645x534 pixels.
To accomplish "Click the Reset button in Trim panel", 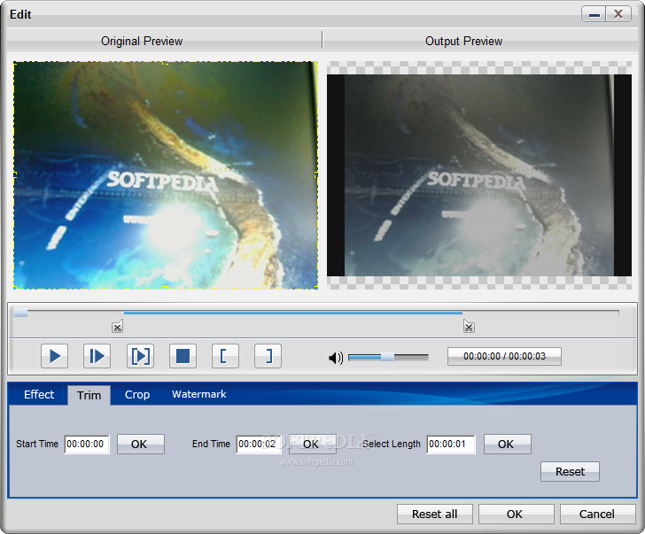I will [571, 471].
